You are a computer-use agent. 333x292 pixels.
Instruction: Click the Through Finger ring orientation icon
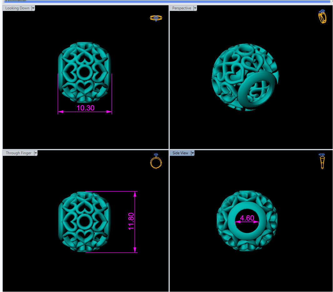(156, 161)
